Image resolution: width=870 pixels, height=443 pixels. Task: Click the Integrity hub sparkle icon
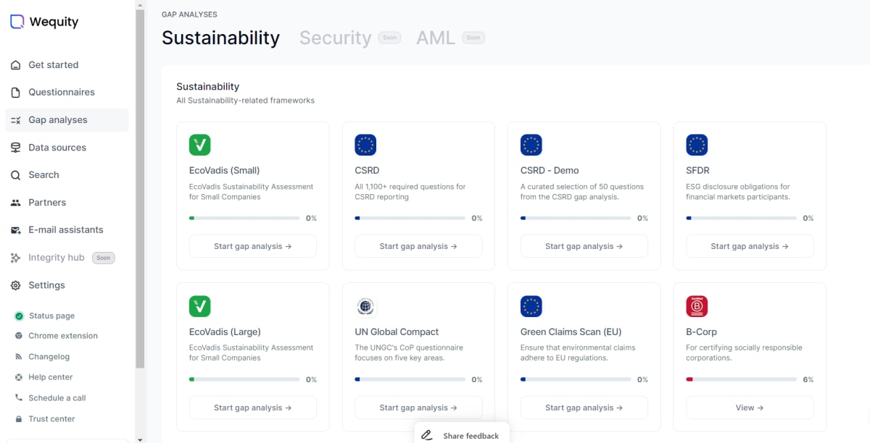(15, 258)
